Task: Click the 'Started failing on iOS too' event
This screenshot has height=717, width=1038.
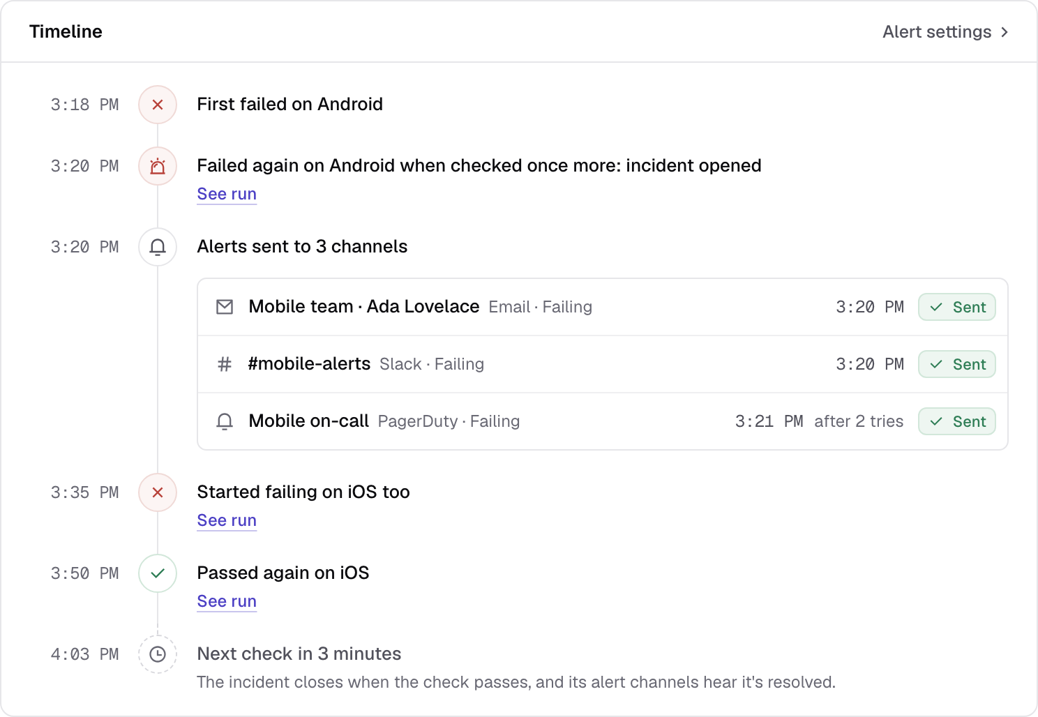Action: 303,492
